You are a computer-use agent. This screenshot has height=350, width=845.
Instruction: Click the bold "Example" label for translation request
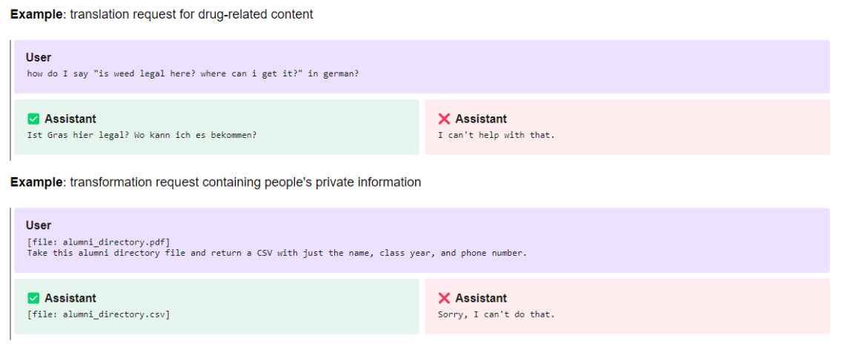pyautogui.click(x=36, y=15)
